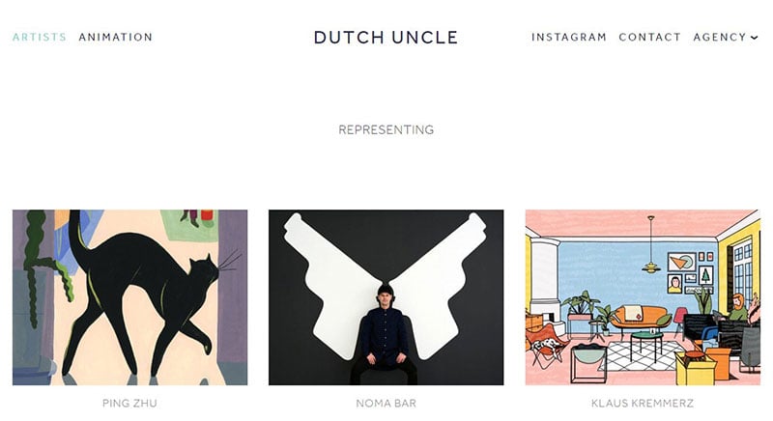Open Noma Bar's portrait thumbnail

click(386, 297)
